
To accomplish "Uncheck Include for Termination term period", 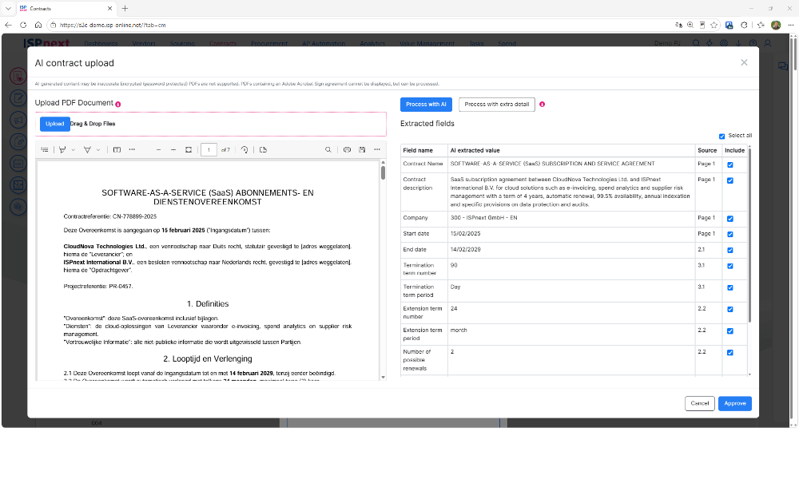I will tap(730, 288).
